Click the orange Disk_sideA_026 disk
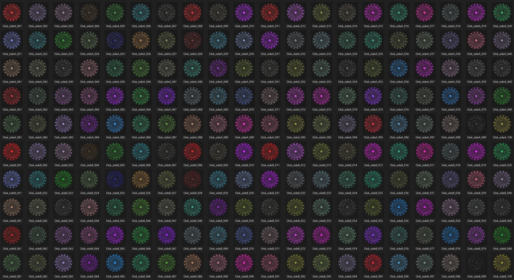Screen dimensions: 514x280 pos(141,40)
